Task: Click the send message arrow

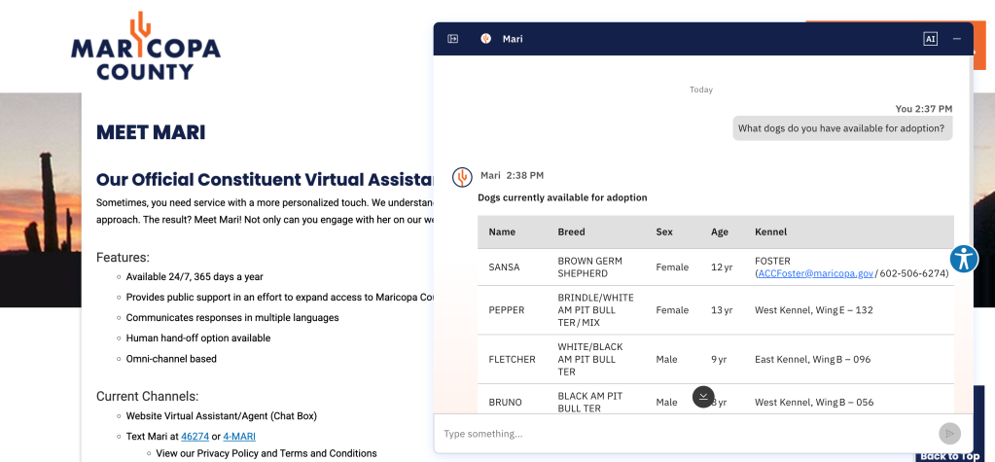Action: [x=949, y=434]
